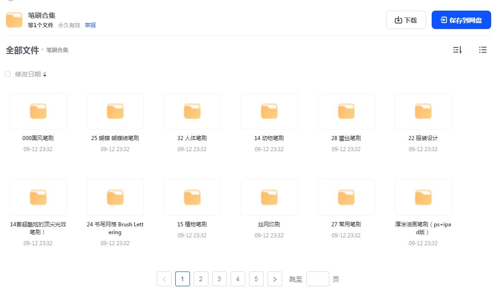Open the 24 书写网格 Brush Lettering folder icon
This screenshot has height=289, width=493.
pyautogui.click(x=115, y=197)
